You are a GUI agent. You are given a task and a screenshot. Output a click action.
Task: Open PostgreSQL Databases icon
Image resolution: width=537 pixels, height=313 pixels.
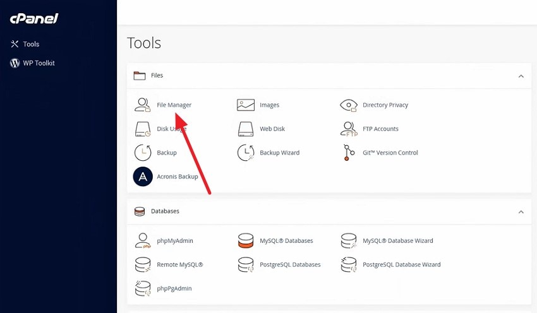[246, 264]
